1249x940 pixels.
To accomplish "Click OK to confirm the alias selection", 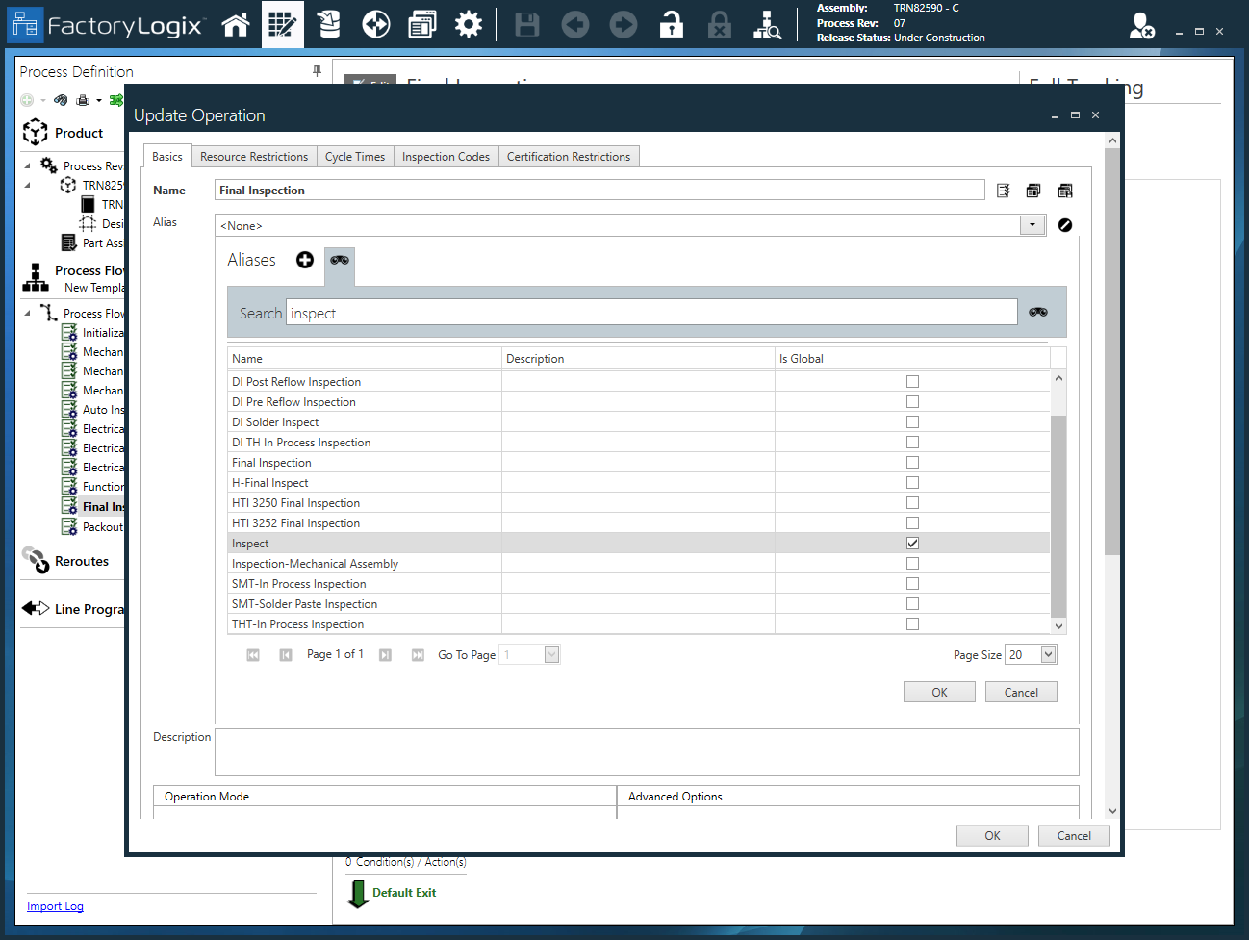I will tap(938, 691).
